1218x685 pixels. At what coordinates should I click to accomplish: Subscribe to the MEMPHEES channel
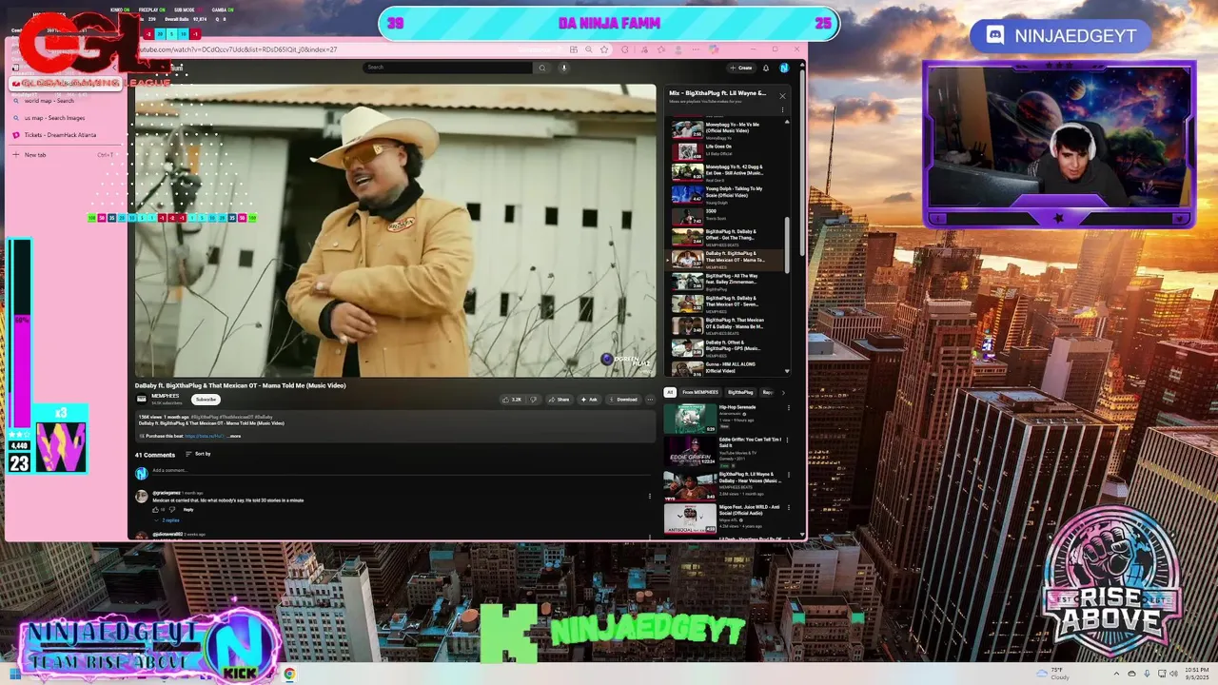click(x=206, y=400)
